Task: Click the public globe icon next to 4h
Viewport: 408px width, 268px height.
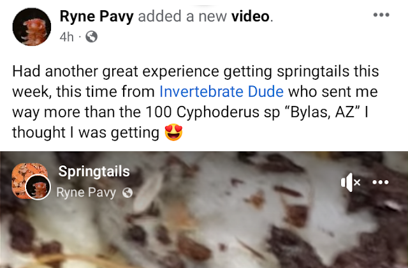Action: point(92,37)
